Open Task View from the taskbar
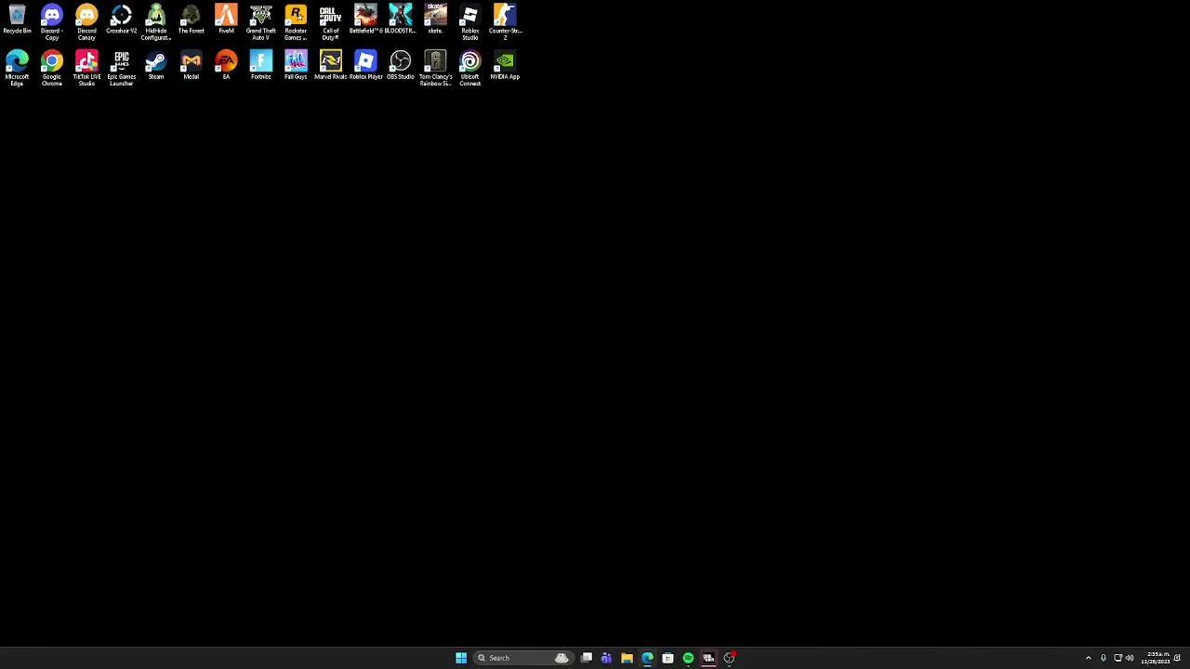Image resolution: width=1190 pixels, height=669 pixels. click(587, 658)
